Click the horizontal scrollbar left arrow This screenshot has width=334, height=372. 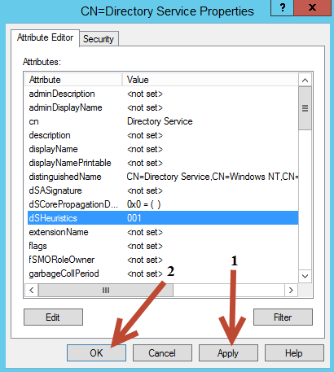(32, 291)
